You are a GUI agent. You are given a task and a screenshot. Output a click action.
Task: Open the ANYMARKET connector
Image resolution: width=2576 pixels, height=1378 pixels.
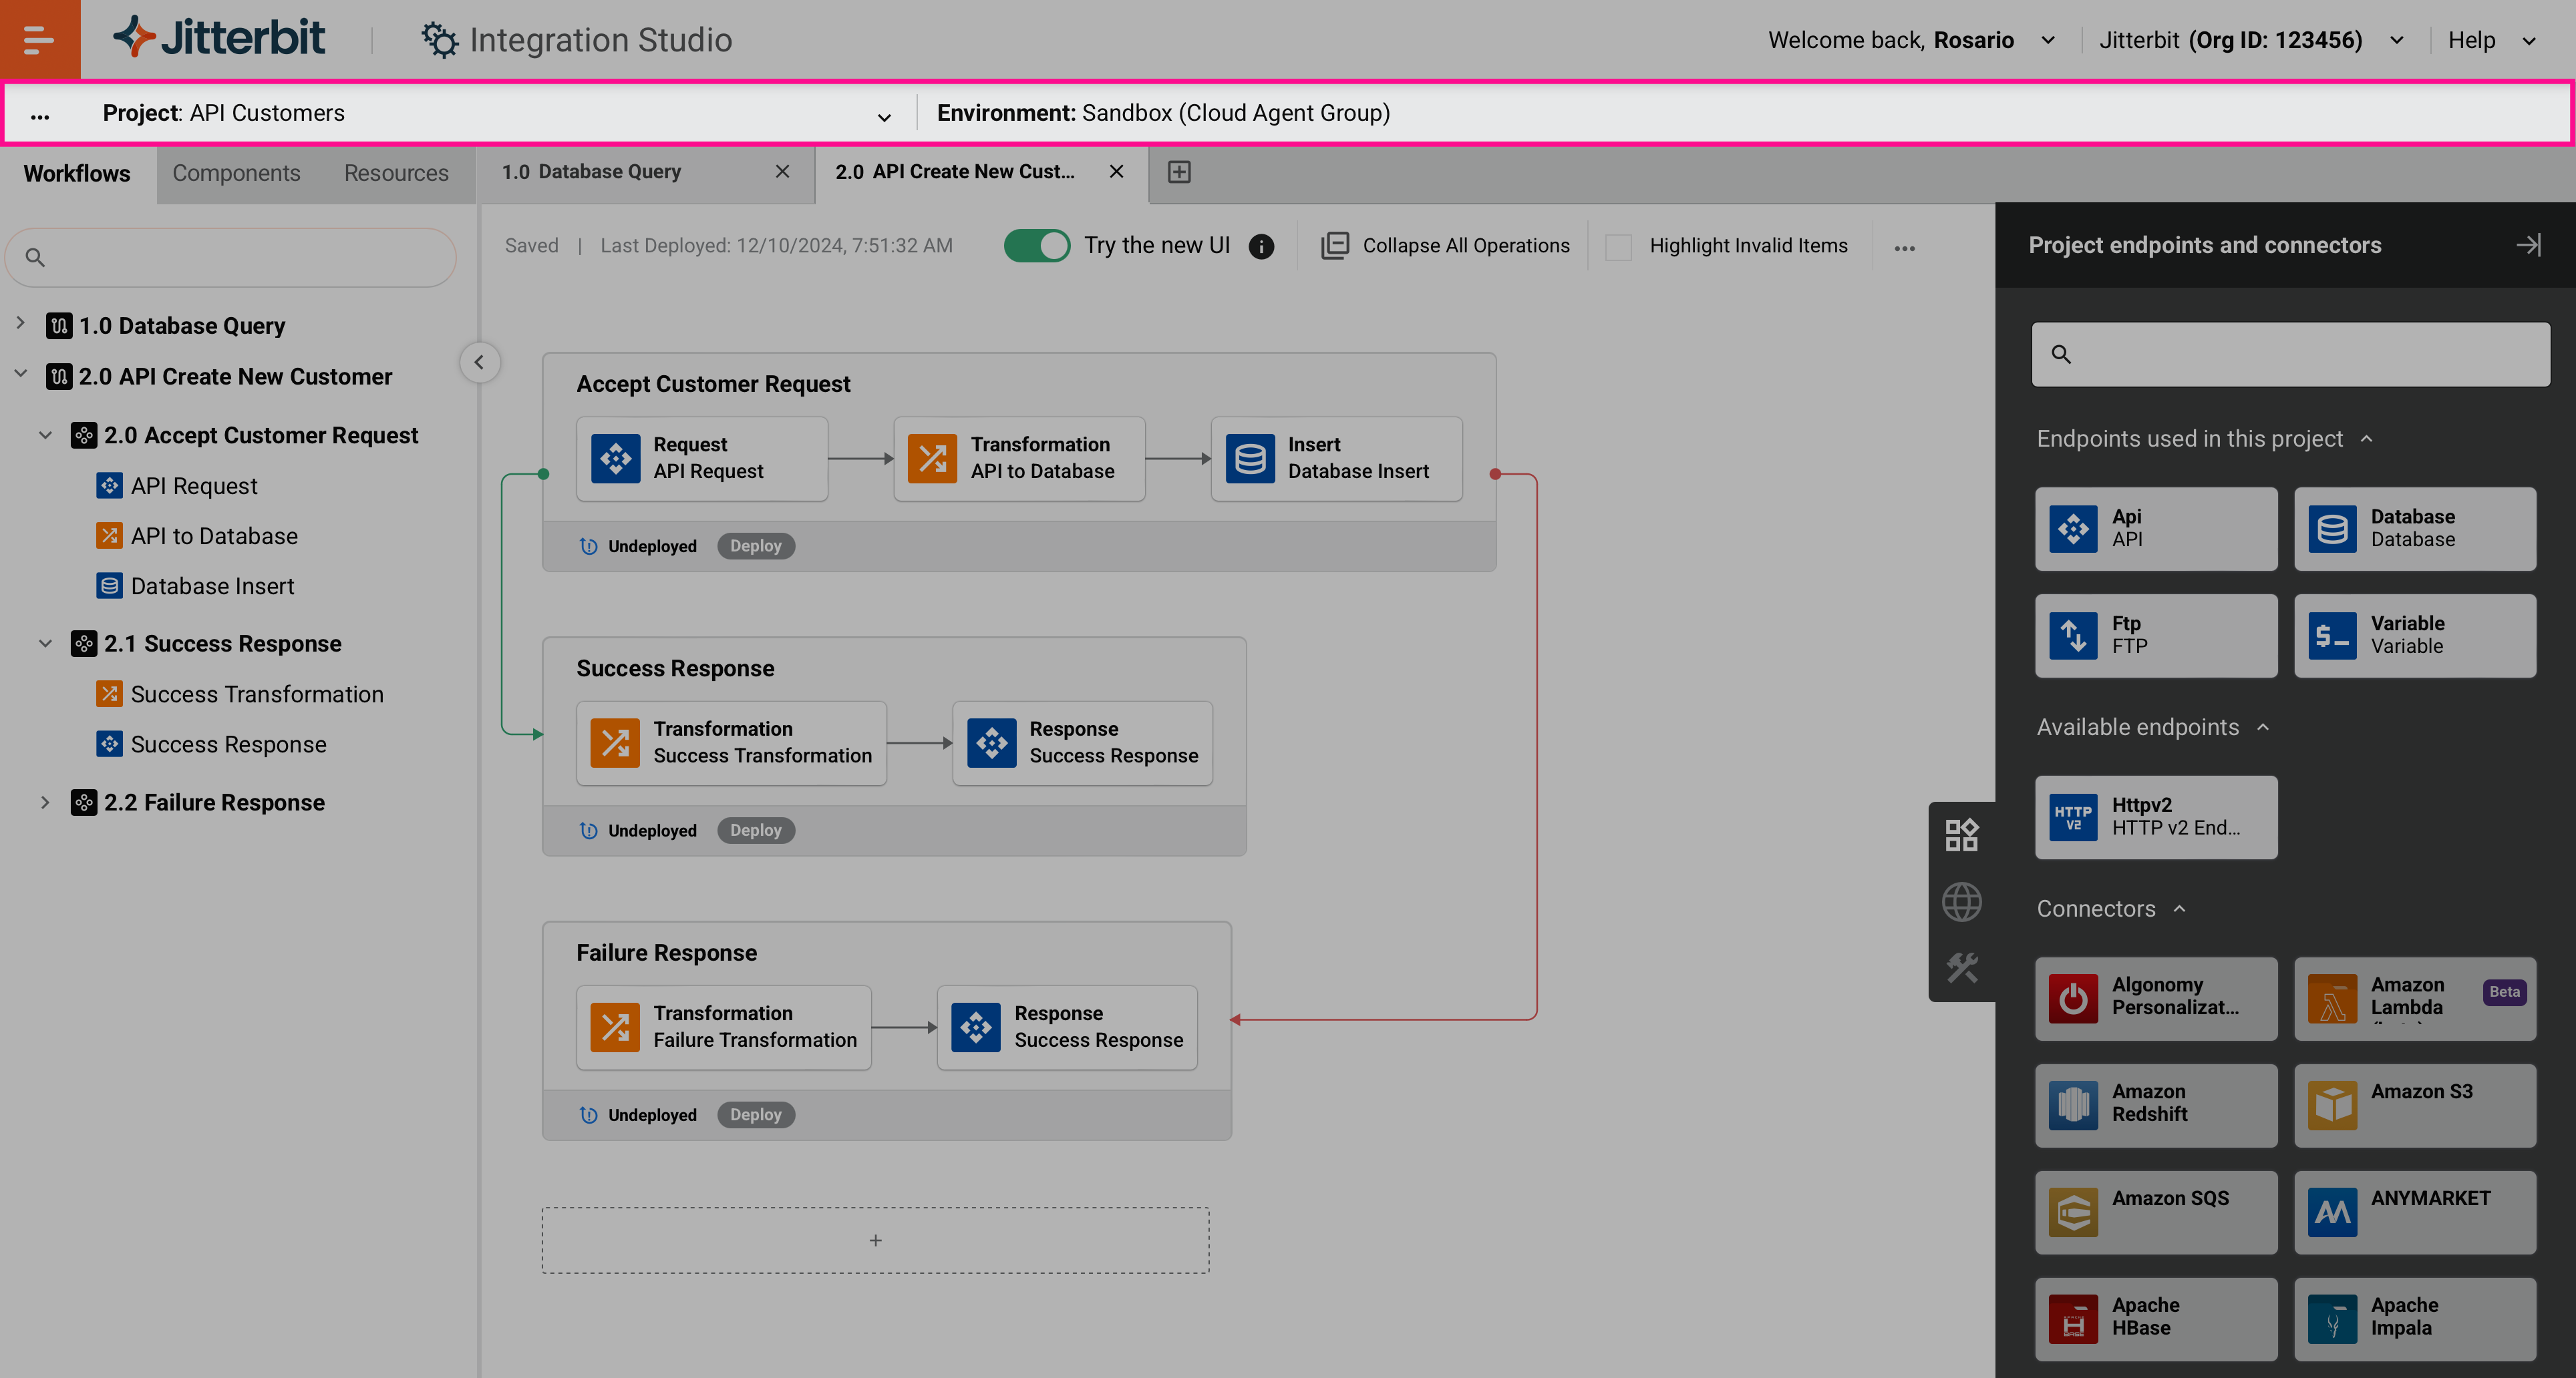point(2414,1212)
